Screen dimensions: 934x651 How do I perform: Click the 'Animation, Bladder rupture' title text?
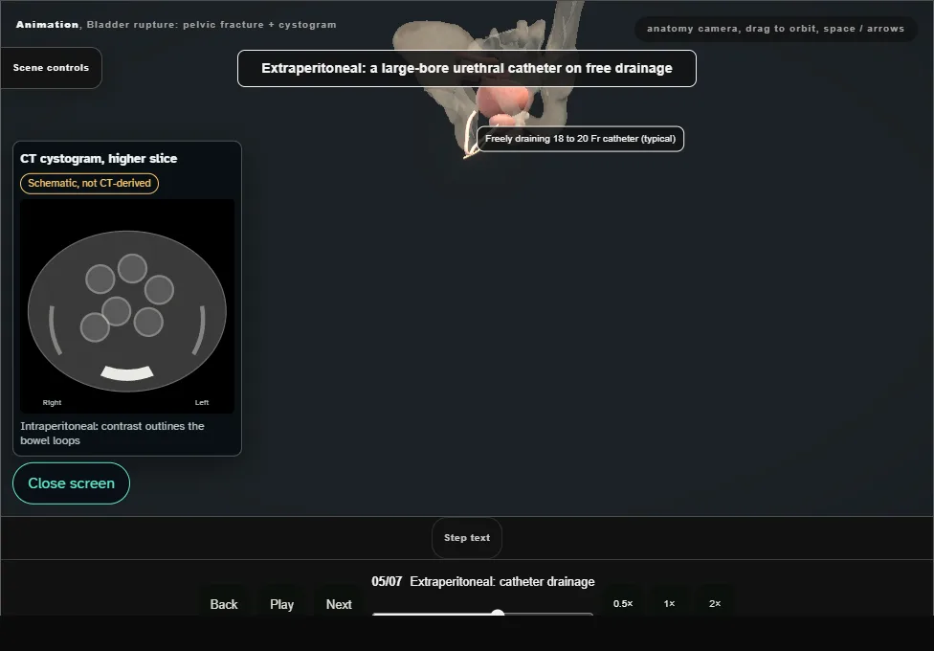tap(176, 25)
